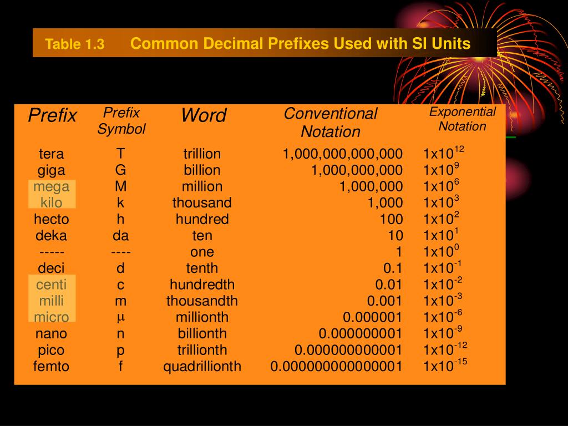
Task: Click the word 'hundredth'
Action: coord(202,285)
